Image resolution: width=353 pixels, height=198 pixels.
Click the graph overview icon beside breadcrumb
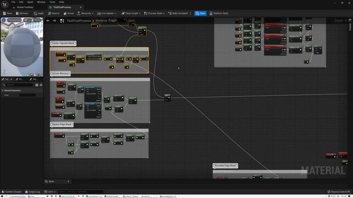point(62,21)
